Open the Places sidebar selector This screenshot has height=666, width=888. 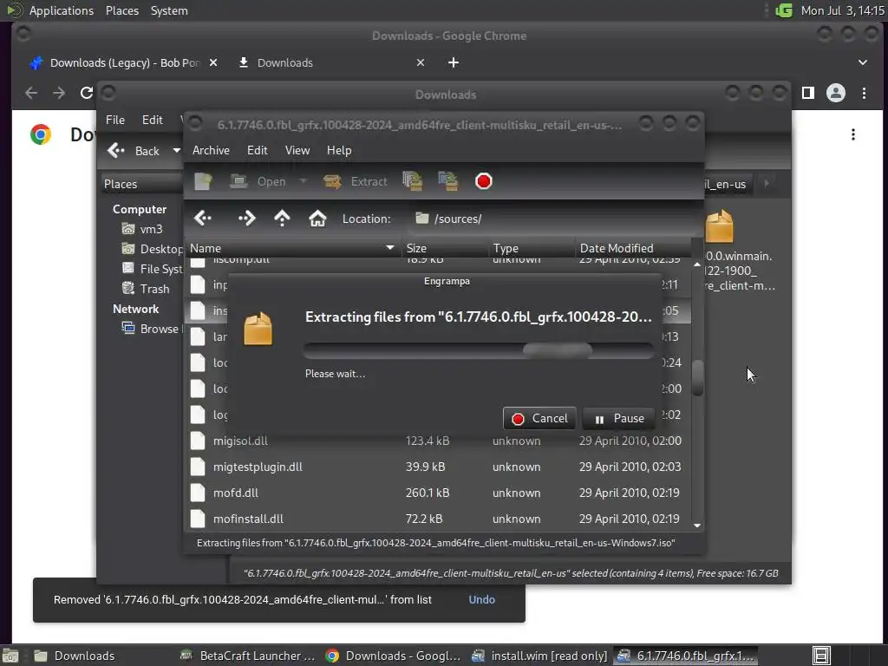(141, 184)
